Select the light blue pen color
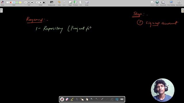The image size is (184, 103). [14, 3]
